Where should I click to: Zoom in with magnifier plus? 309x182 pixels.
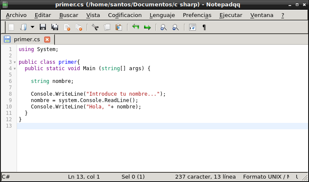pyautogui.click(x=164, y=27)
